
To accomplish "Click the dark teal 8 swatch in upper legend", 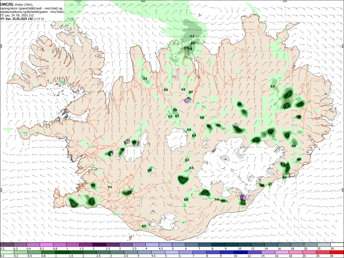I will point(217,245).
